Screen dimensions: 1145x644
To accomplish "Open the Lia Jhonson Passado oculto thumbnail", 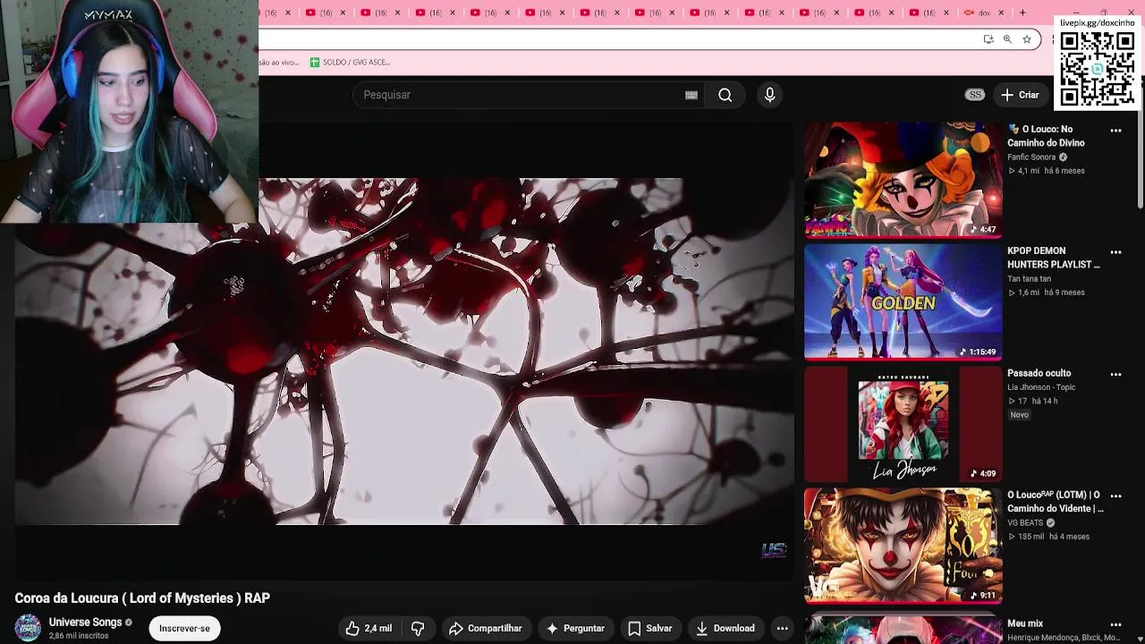I will coord(903,423).
